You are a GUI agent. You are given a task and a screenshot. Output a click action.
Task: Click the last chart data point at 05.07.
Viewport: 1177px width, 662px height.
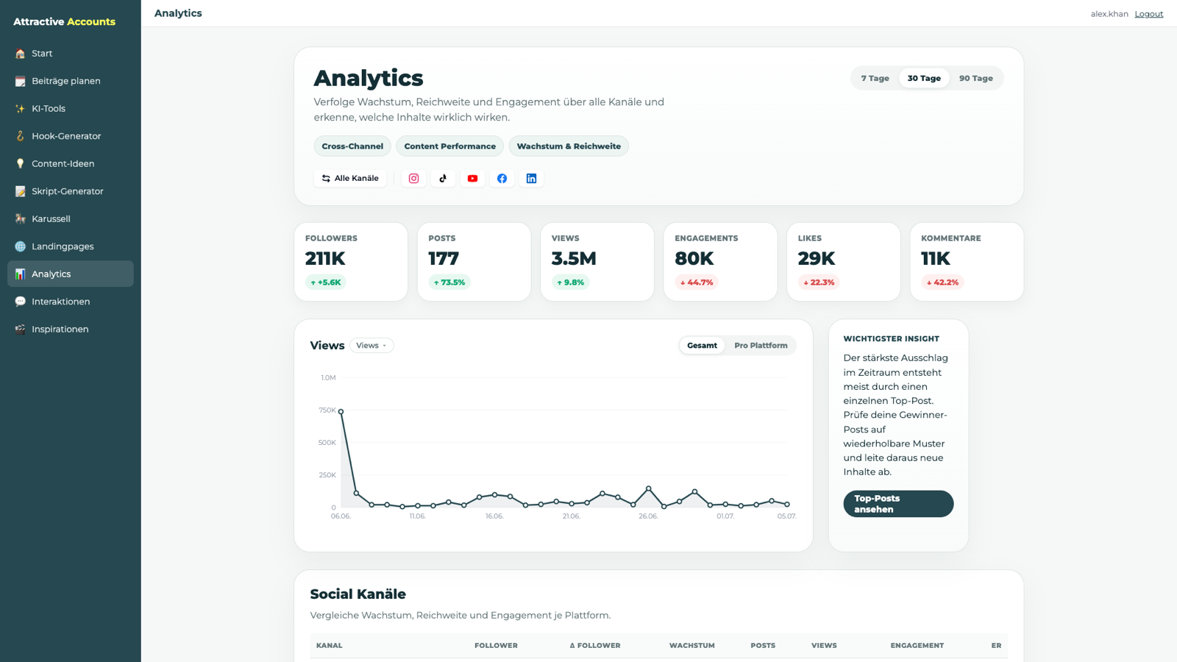[787, 505]
